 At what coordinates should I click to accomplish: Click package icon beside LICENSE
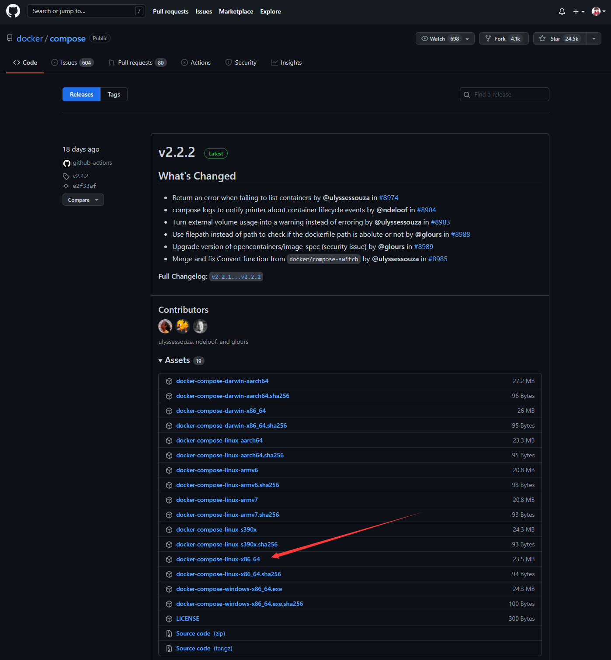[x=169, y=619]
